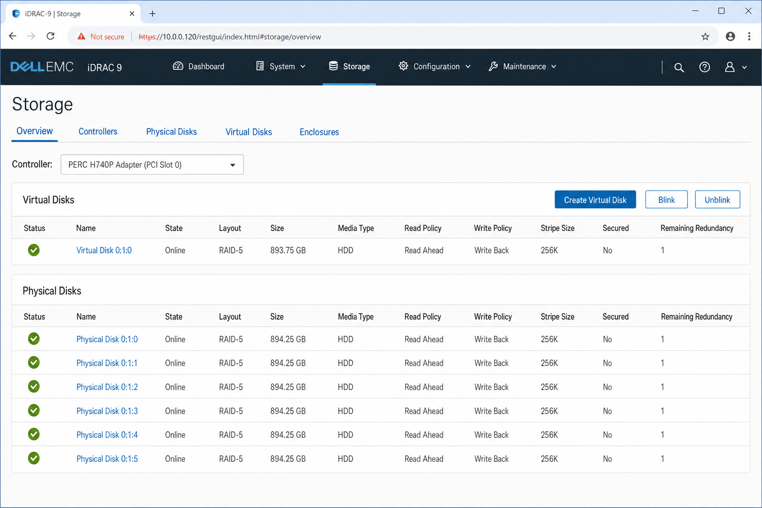Expand the Maintenance menu chevron
762x508 pixels.
(x=554, y=66)
